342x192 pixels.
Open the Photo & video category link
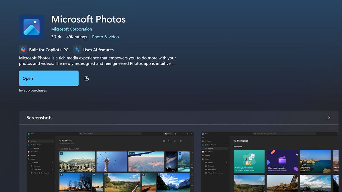coord(105,37)
